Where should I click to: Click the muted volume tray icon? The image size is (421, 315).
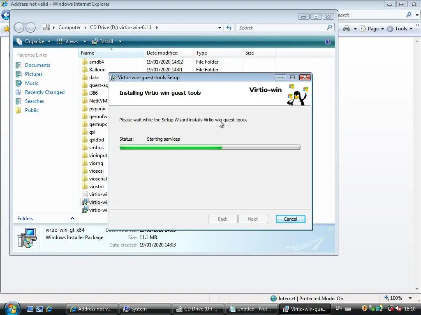[398, 308]
